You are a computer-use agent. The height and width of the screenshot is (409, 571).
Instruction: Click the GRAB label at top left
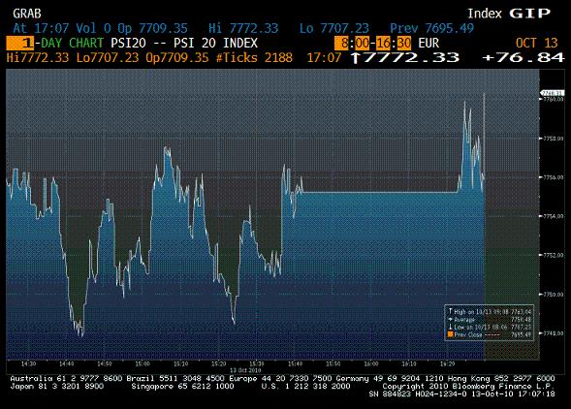click(x=27, y=14)
